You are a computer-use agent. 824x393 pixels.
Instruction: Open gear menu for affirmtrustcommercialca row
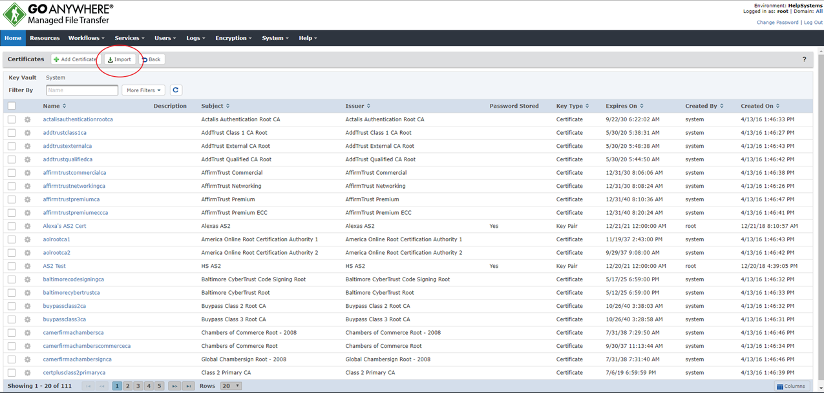coord(27,173)
